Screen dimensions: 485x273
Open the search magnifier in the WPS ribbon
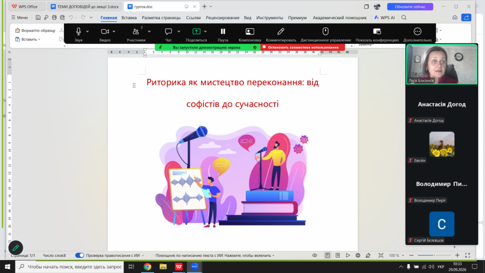point(404,17)
